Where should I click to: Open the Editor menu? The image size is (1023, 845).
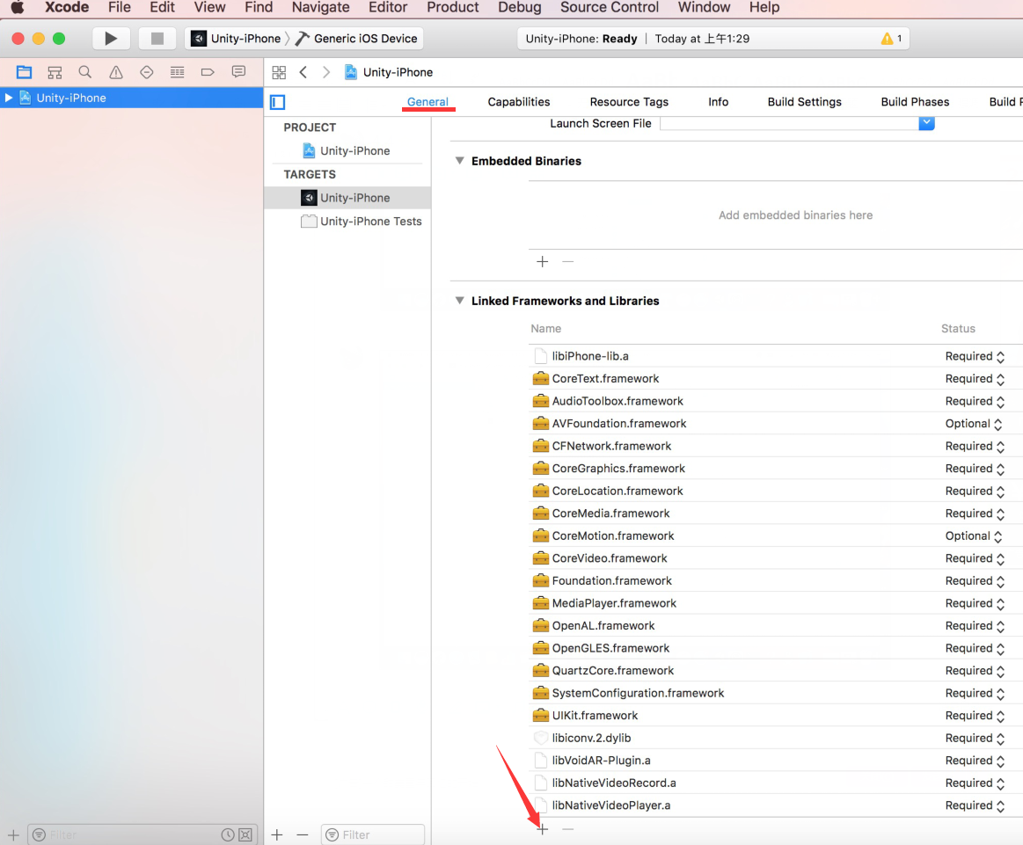[388, 8]
